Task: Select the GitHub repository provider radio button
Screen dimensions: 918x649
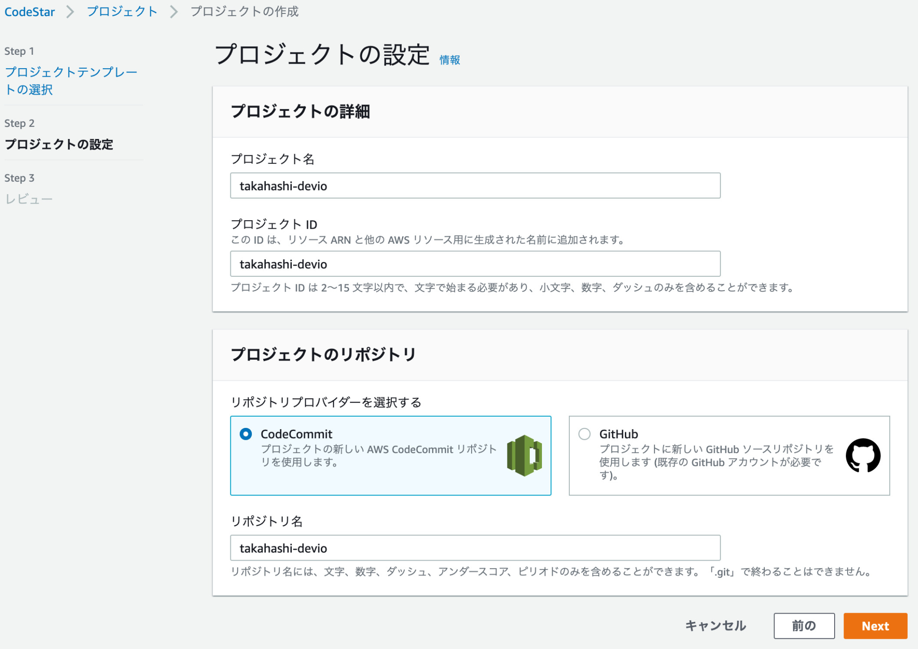Action: (x=584, y=434)
